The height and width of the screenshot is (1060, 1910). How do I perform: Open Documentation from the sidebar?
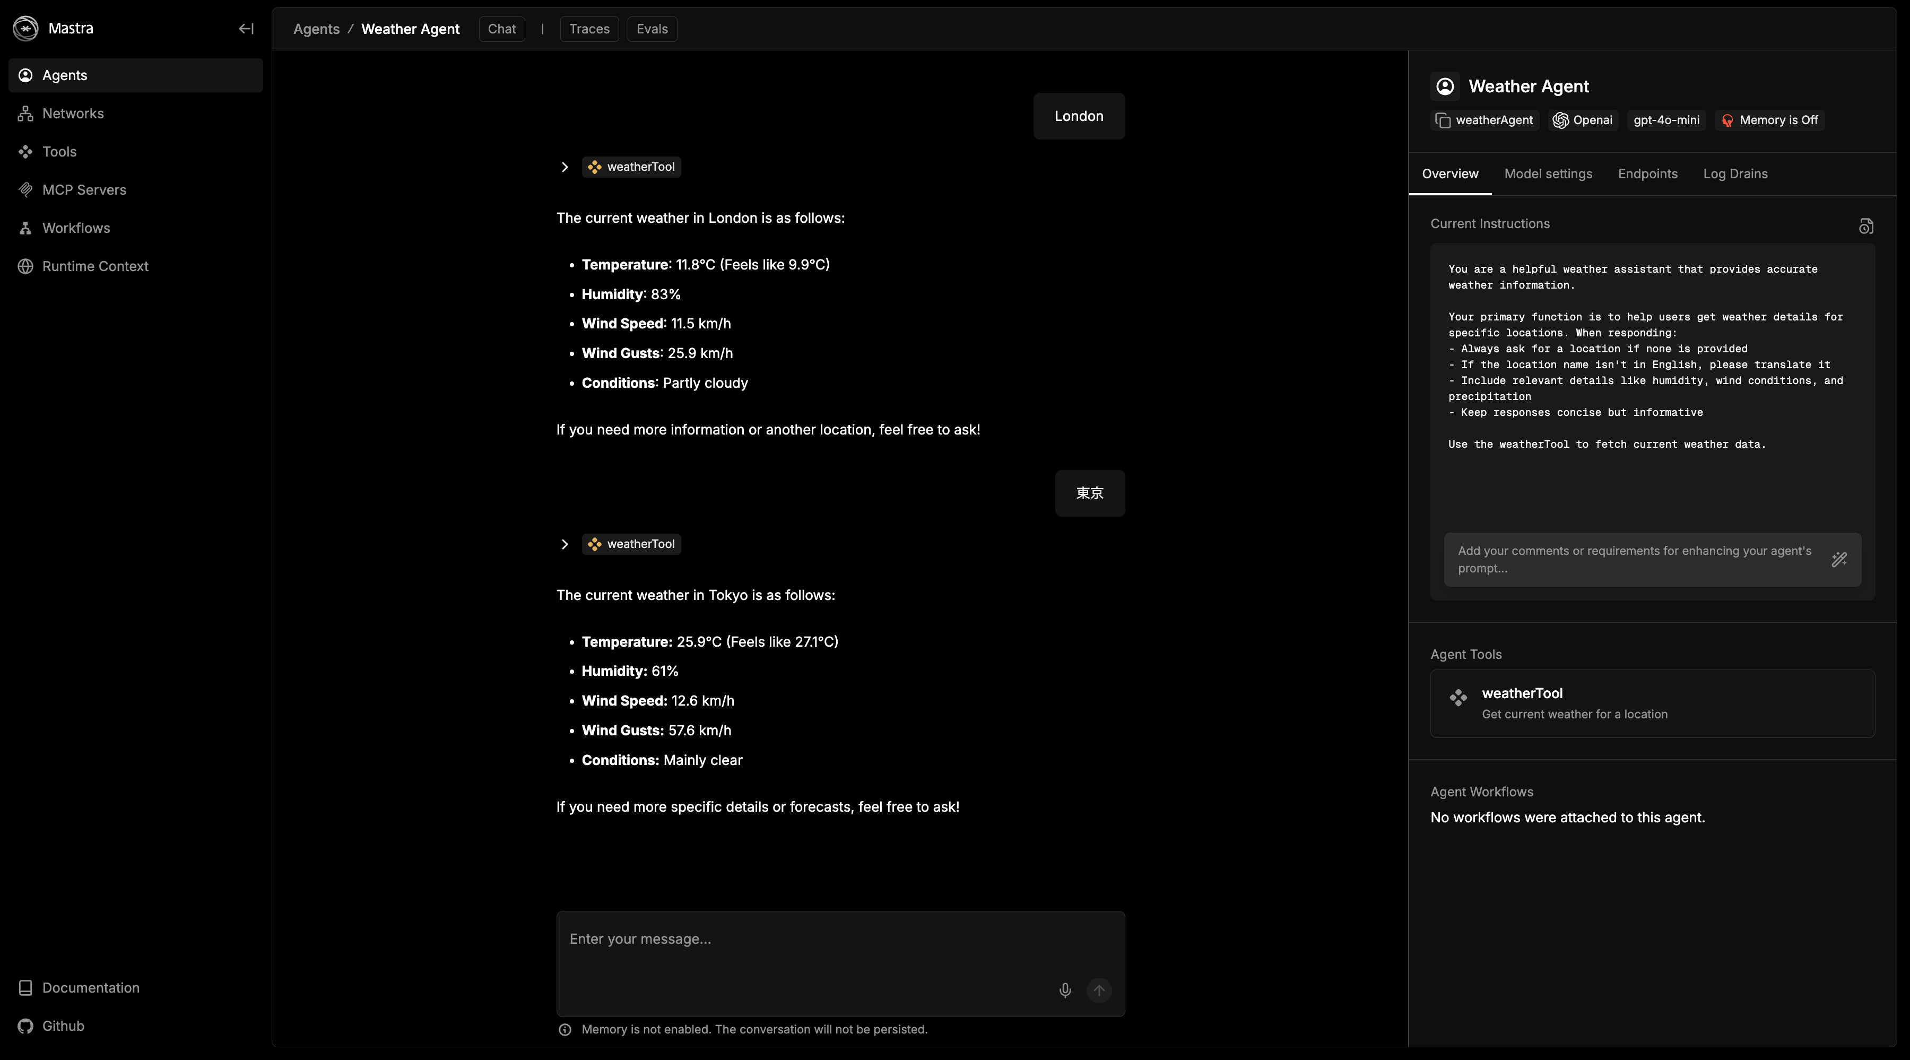(90, 987)
